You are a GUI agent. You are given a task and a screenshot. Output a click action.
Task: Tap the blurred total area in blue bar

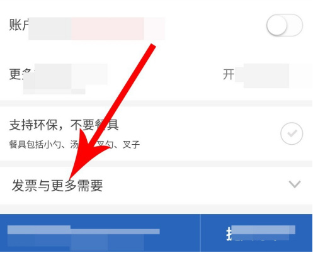click(83, 236)
